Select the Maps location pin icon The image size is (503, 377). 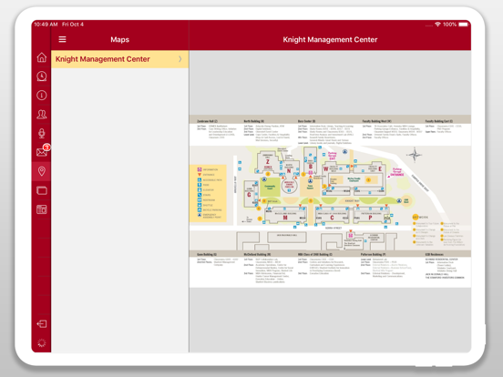[x=42, y=171]
